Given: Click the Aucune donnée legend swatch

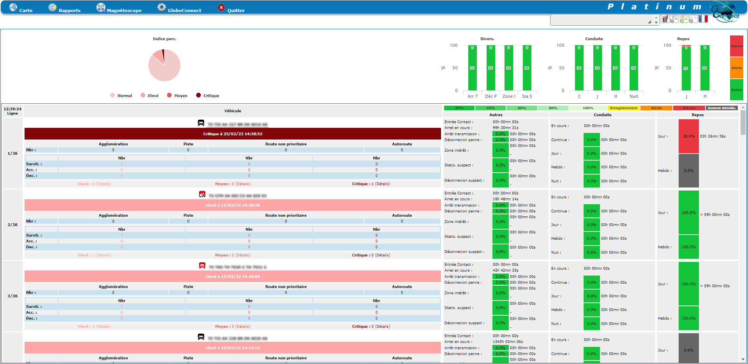Looking at the screenshot, I should click(722, 108).
